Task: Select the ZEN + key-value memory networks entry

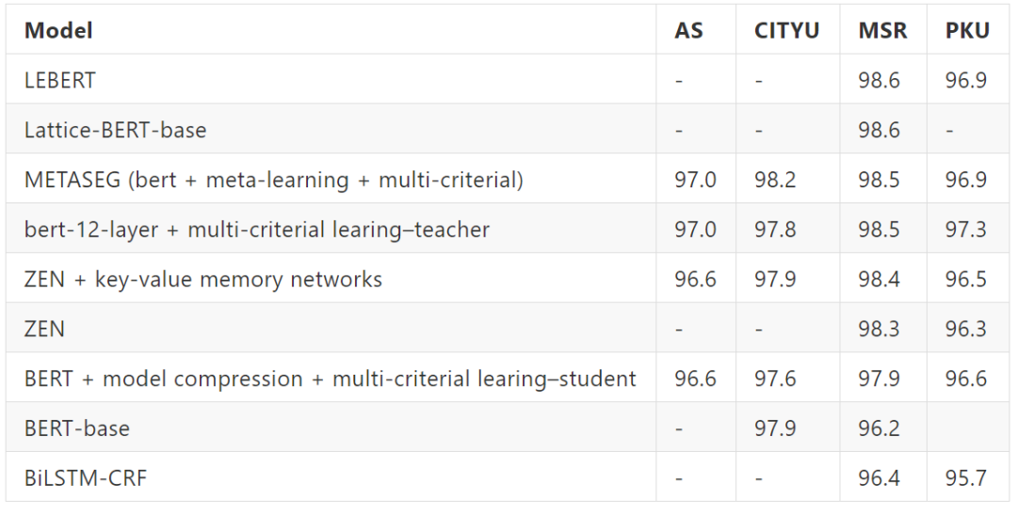Action: tap(203, 280)
